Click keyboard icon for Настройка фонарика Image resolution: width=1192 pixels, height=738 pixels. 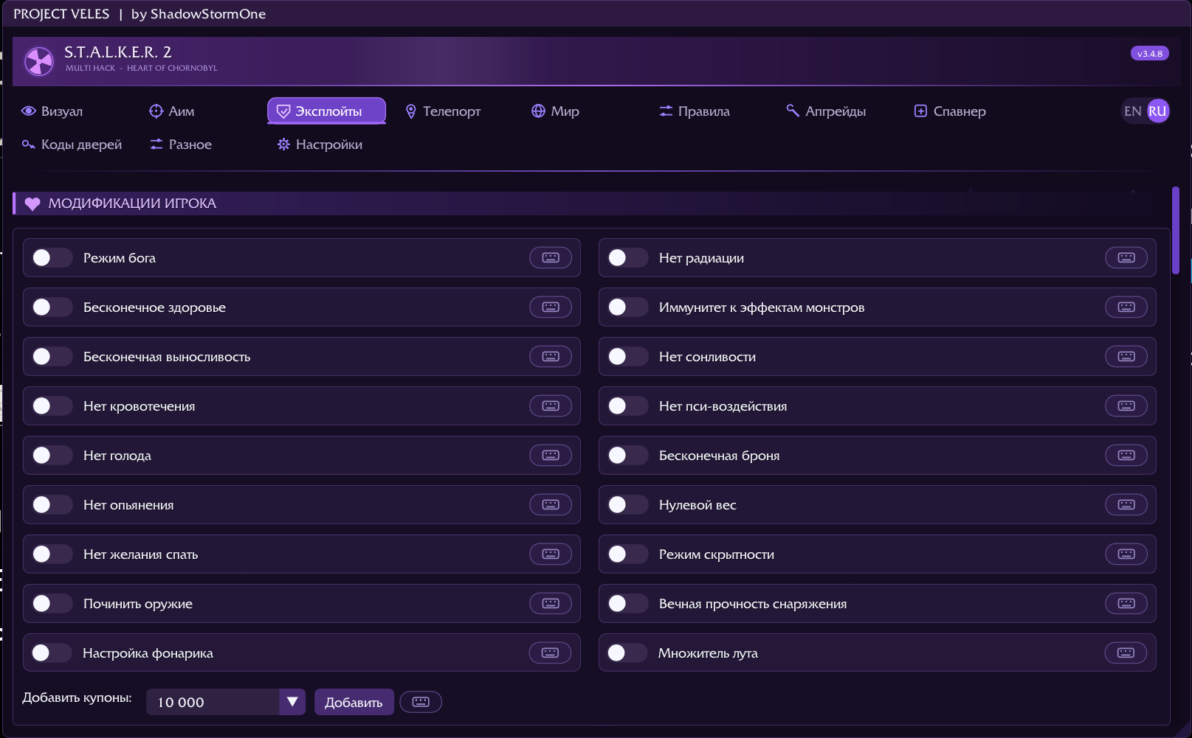tap(550, 652)
